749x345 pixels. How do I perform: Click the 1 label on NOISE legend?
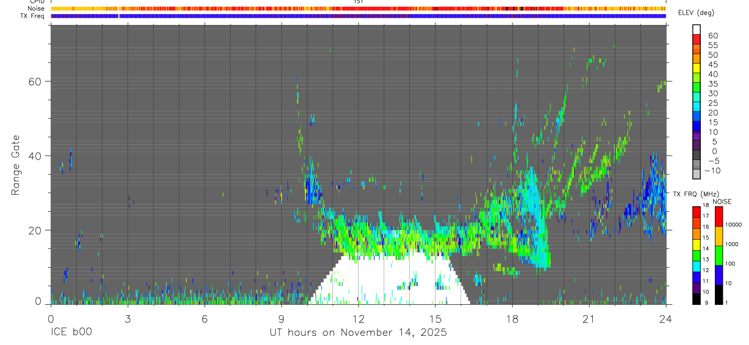727,302
